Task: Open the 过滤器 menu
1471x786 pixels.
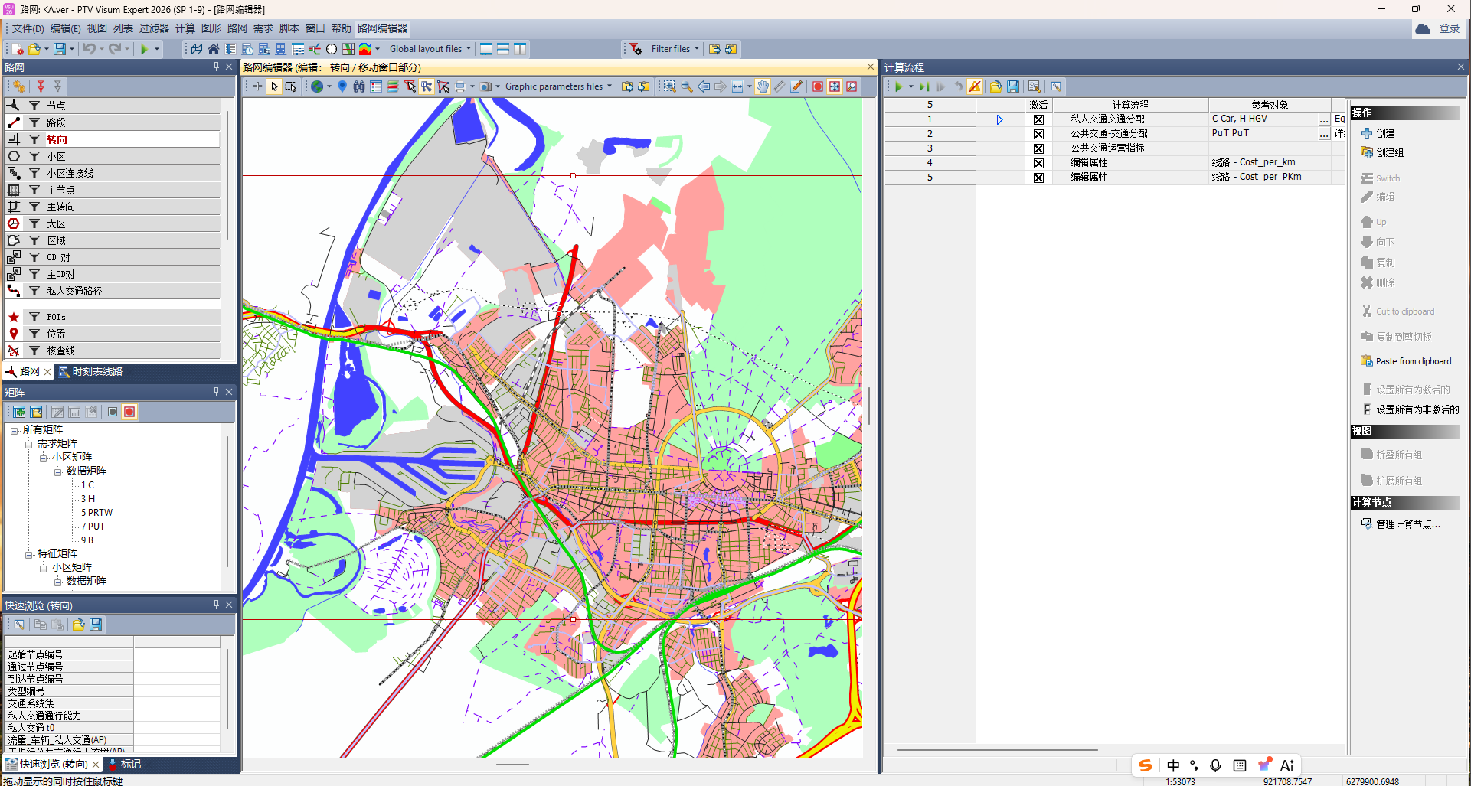Action: (x=154, y=28)
